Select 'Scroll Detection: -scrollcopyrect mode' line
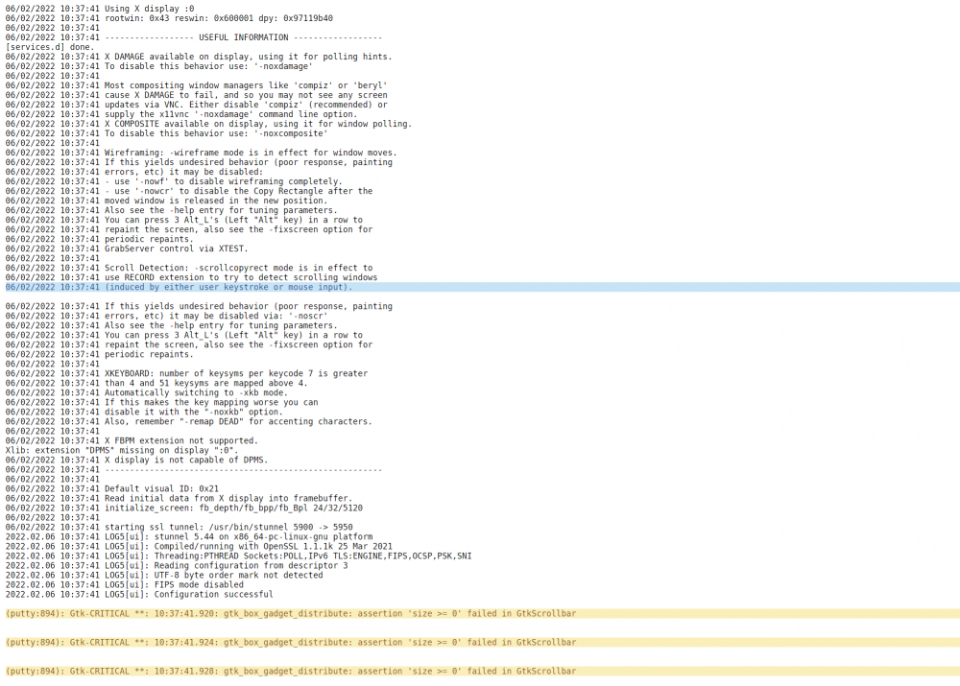 point(188,268)
